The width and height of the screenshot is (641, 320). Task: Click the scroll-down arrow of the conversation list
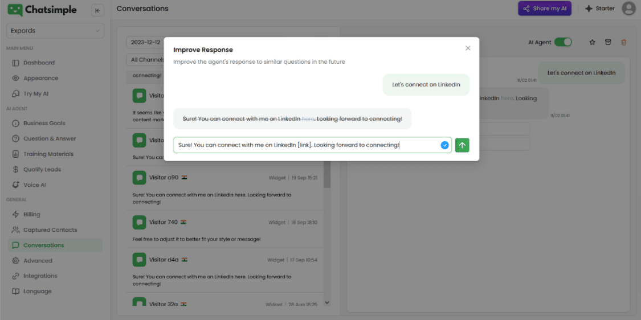pyautogui.click(x=327, y=302)
